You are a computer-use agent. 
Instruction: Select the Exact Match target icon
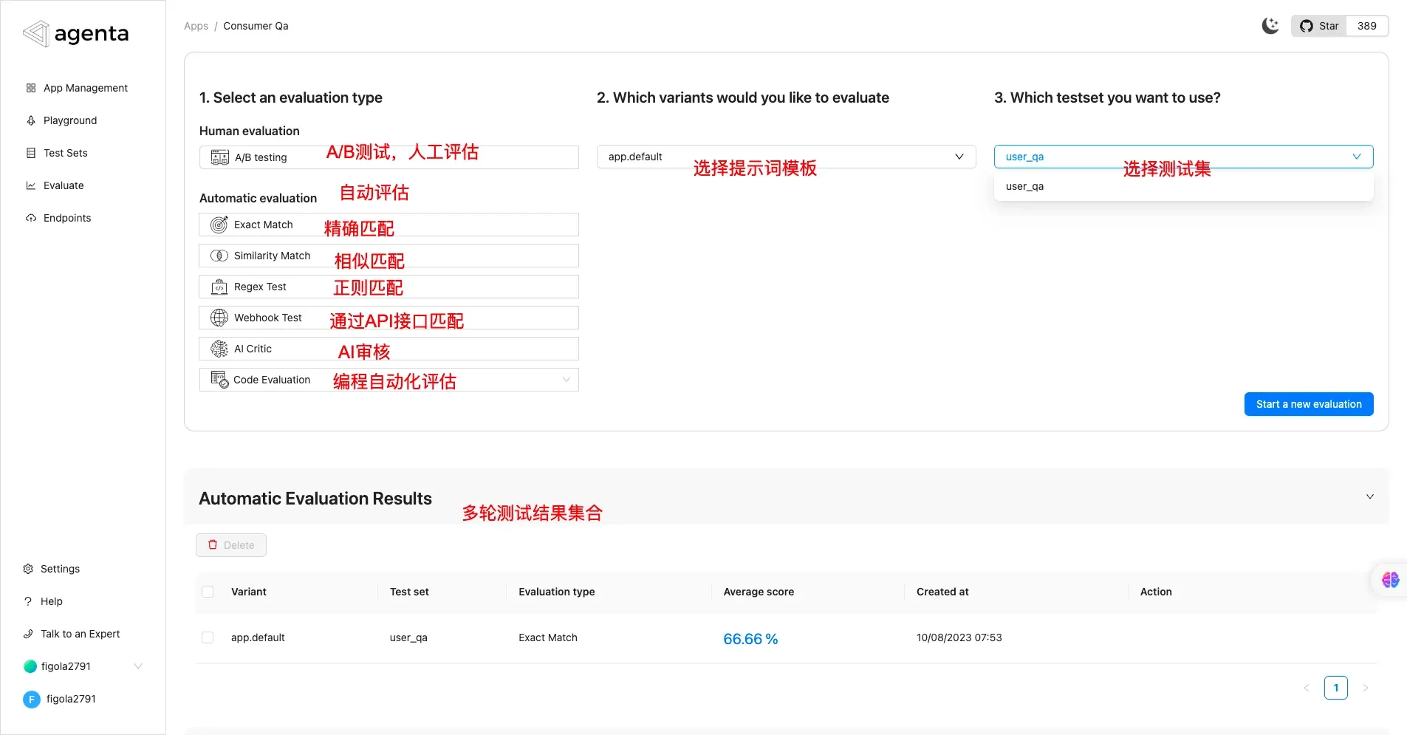(219, 225)
